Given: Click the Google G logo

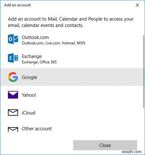Looking at the screenshot, I should (13, 77).
